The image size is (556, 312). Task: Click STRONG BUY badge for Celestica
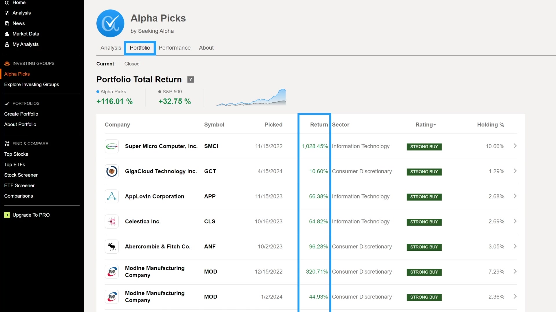pyautogui.click(x=424, y=222)
